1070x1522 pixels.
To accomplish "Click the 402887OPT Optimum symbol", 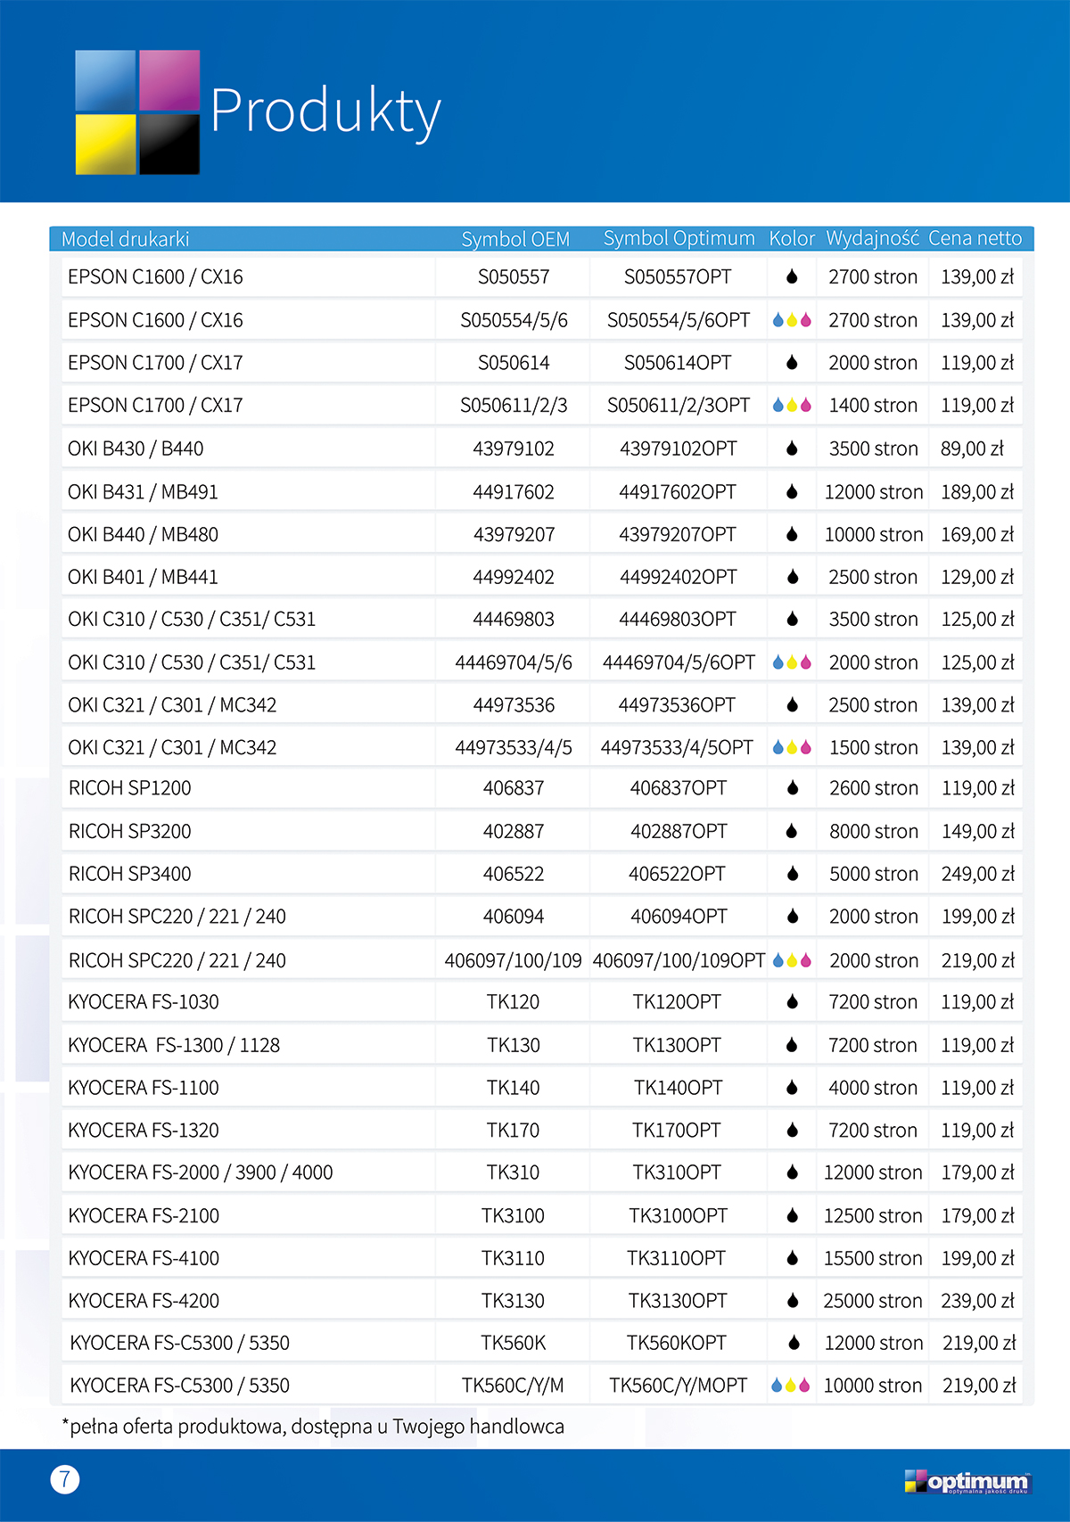I will pyautogui.click(x=679, y=831).
